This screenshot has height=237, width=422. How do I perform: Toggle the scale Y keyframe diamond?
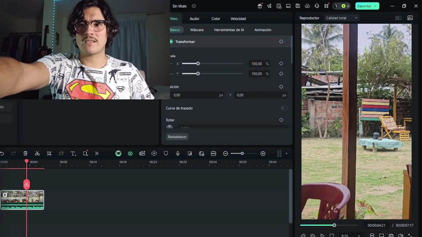point(281,74)
